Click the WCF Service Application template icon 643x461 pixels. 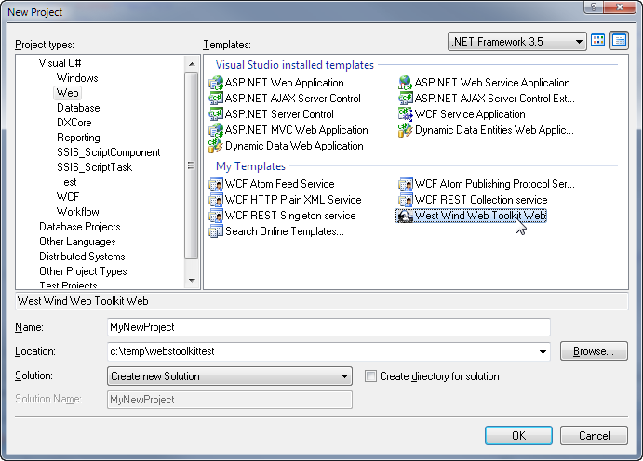pyautogui.click(x=406, y=114)
